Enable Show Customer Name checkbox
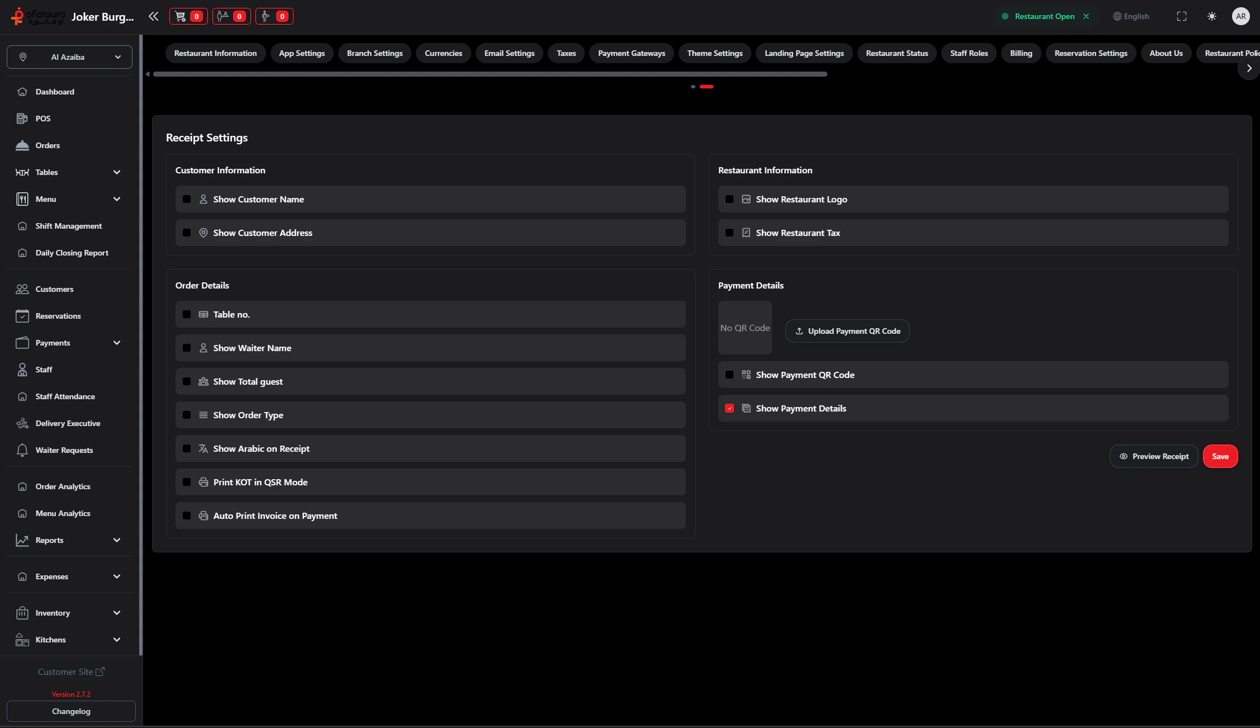 coord(187,199)
